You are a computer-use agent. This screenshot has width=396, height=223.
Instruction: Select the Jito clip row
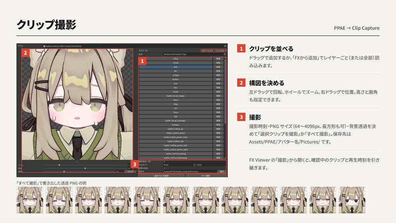pyautogui.click(x=176, y=108)
